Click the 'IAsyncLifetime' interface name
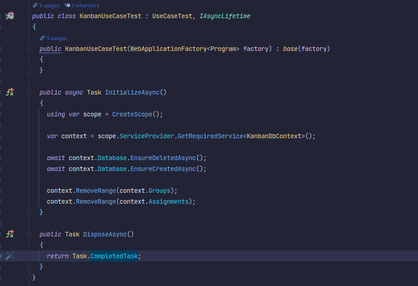The width and height of the screenshot is (418, 286). [225, 16]
